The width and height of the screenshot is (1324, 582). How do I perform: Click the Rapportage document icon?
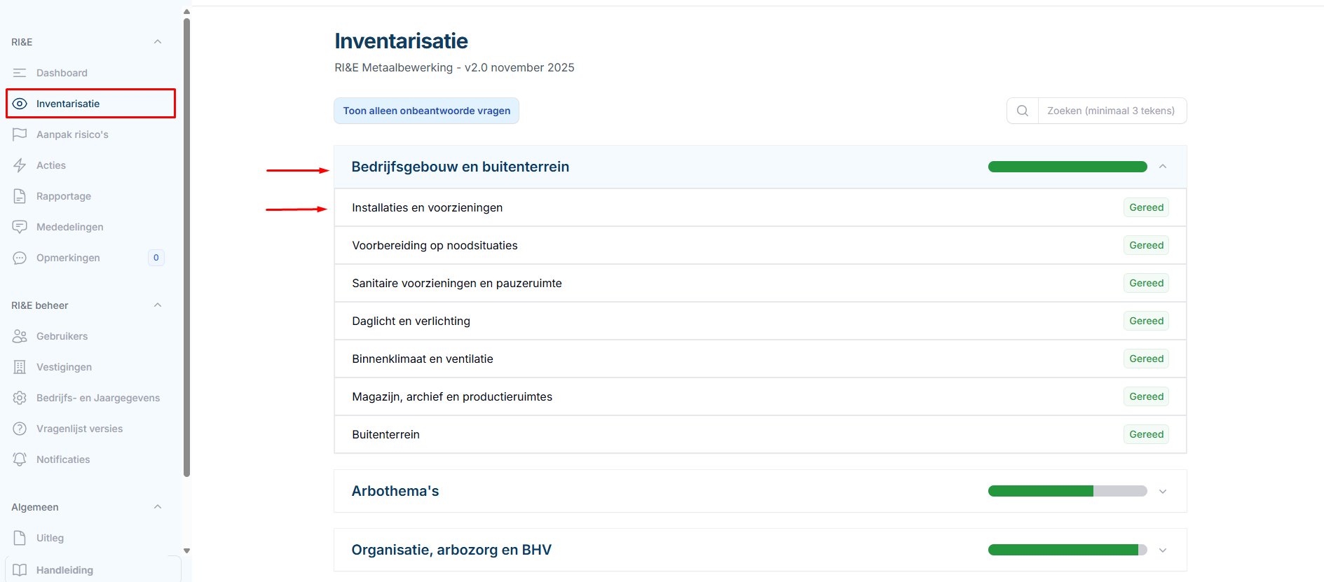click(x=20, y=196)
